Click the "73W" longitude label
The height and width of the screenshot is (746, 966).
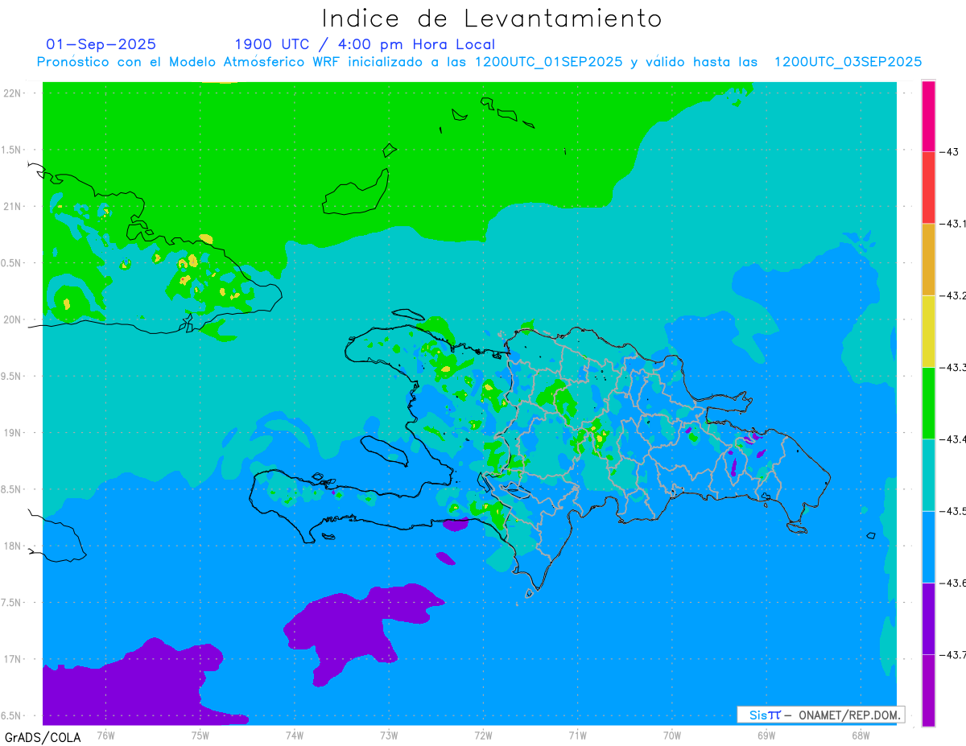(389, 735)
